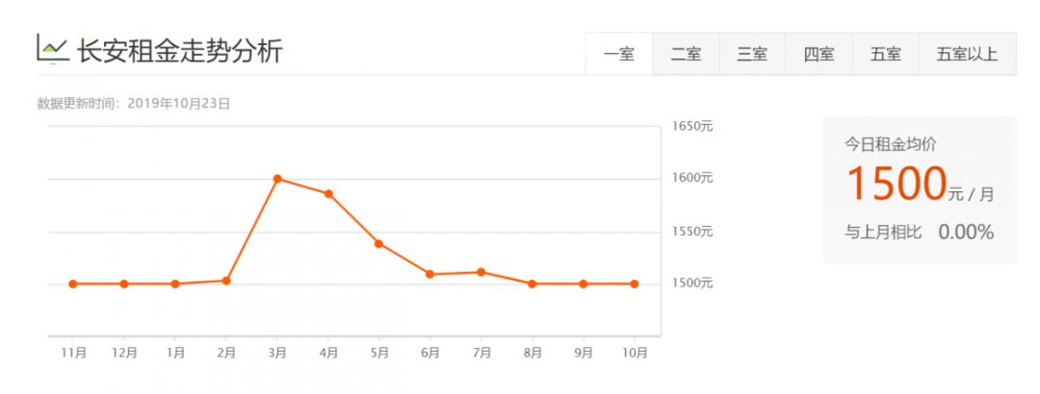
Task: Select the 5月 data point
Action: 379,243
